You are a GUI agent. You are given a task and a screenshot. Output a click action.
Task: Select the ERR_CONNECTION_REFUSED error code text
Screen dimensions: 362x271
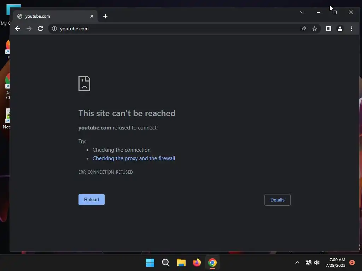tap(105, 172)
